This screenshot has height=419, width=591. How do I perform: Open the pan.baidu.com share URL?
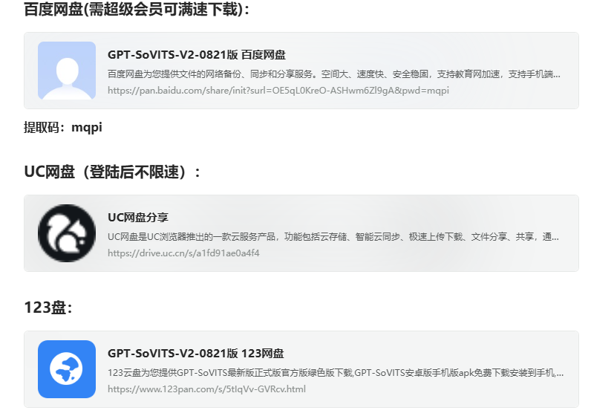tap(278, 91)
